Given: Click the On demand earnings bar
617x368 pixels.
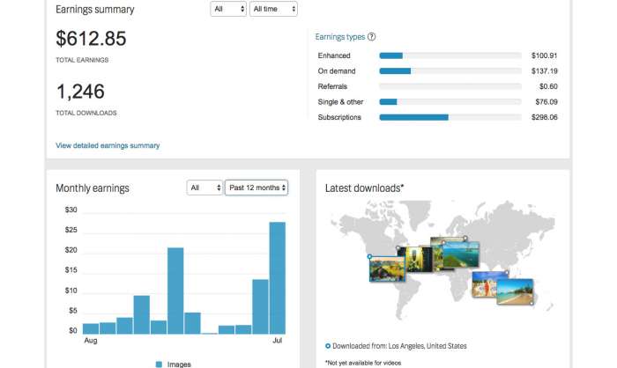Looking at the screenshot, I should [450, 71].
